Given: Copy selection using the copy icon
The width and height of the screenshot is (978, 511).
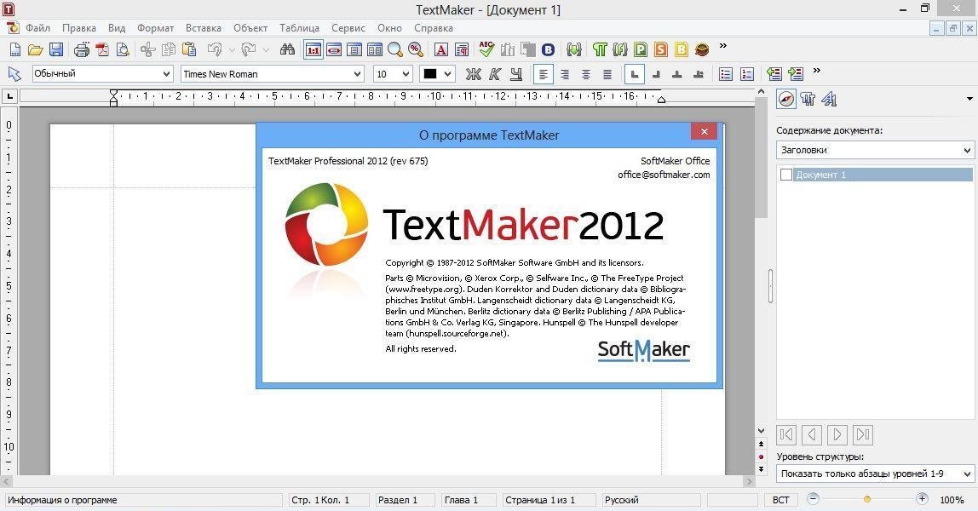Looking at the screenshot, I should [169, 49].
